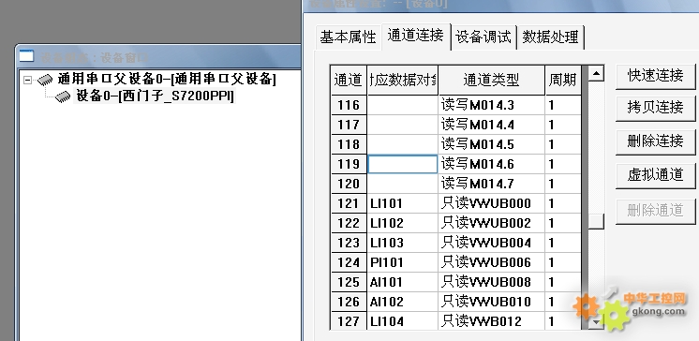Click the LI104 data object cell

click(403, 320)
